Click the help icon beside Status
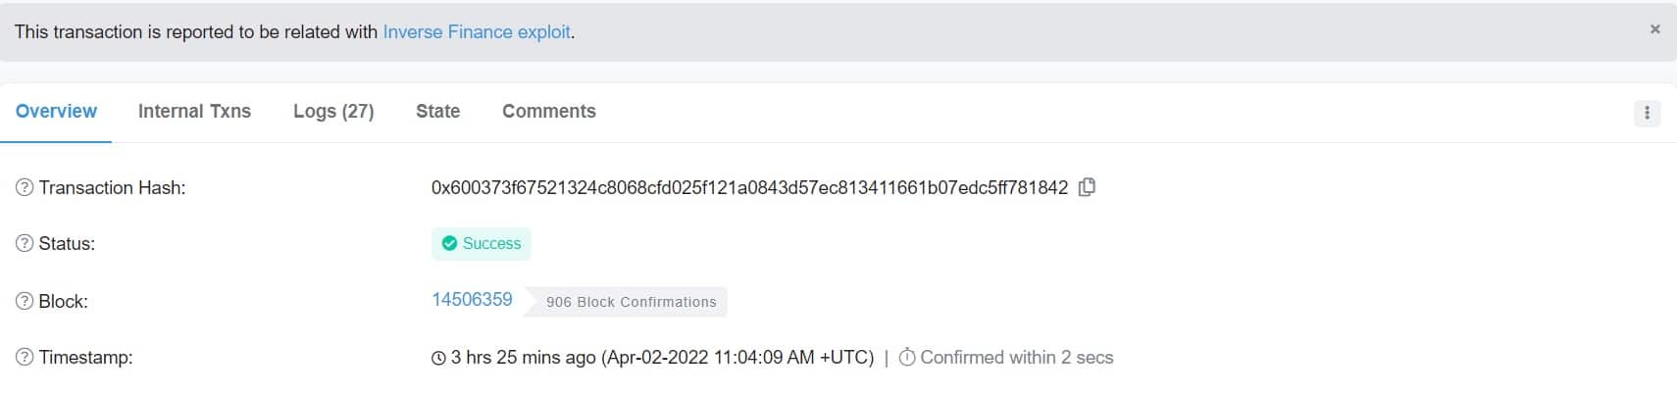Image resolution: width=1677 pixels, height=396 pixels. [x=25, y=244]
